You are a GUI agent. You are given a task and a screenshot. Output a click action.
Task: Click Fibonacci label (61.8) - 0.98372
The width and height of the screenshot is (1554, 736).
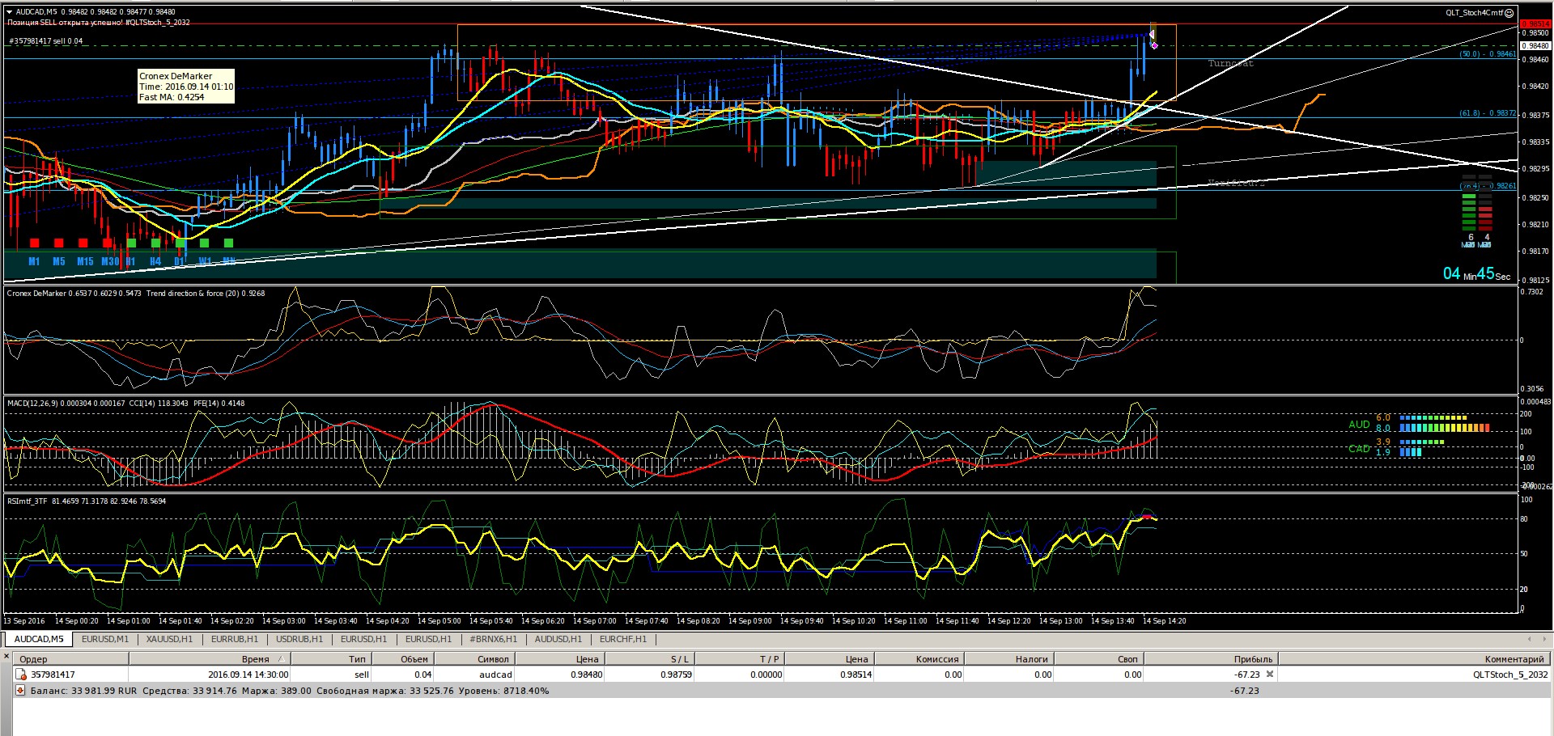coord(1488,113)
